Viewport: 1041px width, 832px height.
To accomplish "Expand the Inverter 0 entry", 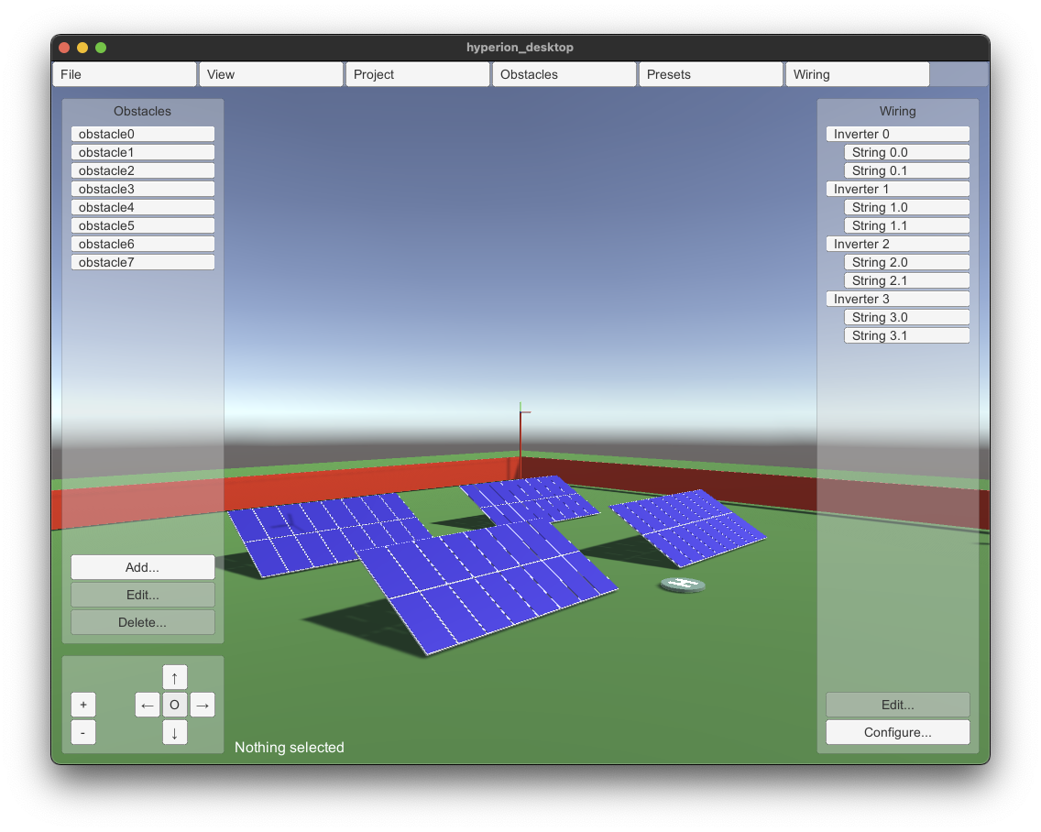I will pos(898,134).
